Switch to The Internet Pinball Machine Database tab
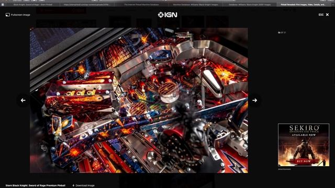 pos(141,5)
